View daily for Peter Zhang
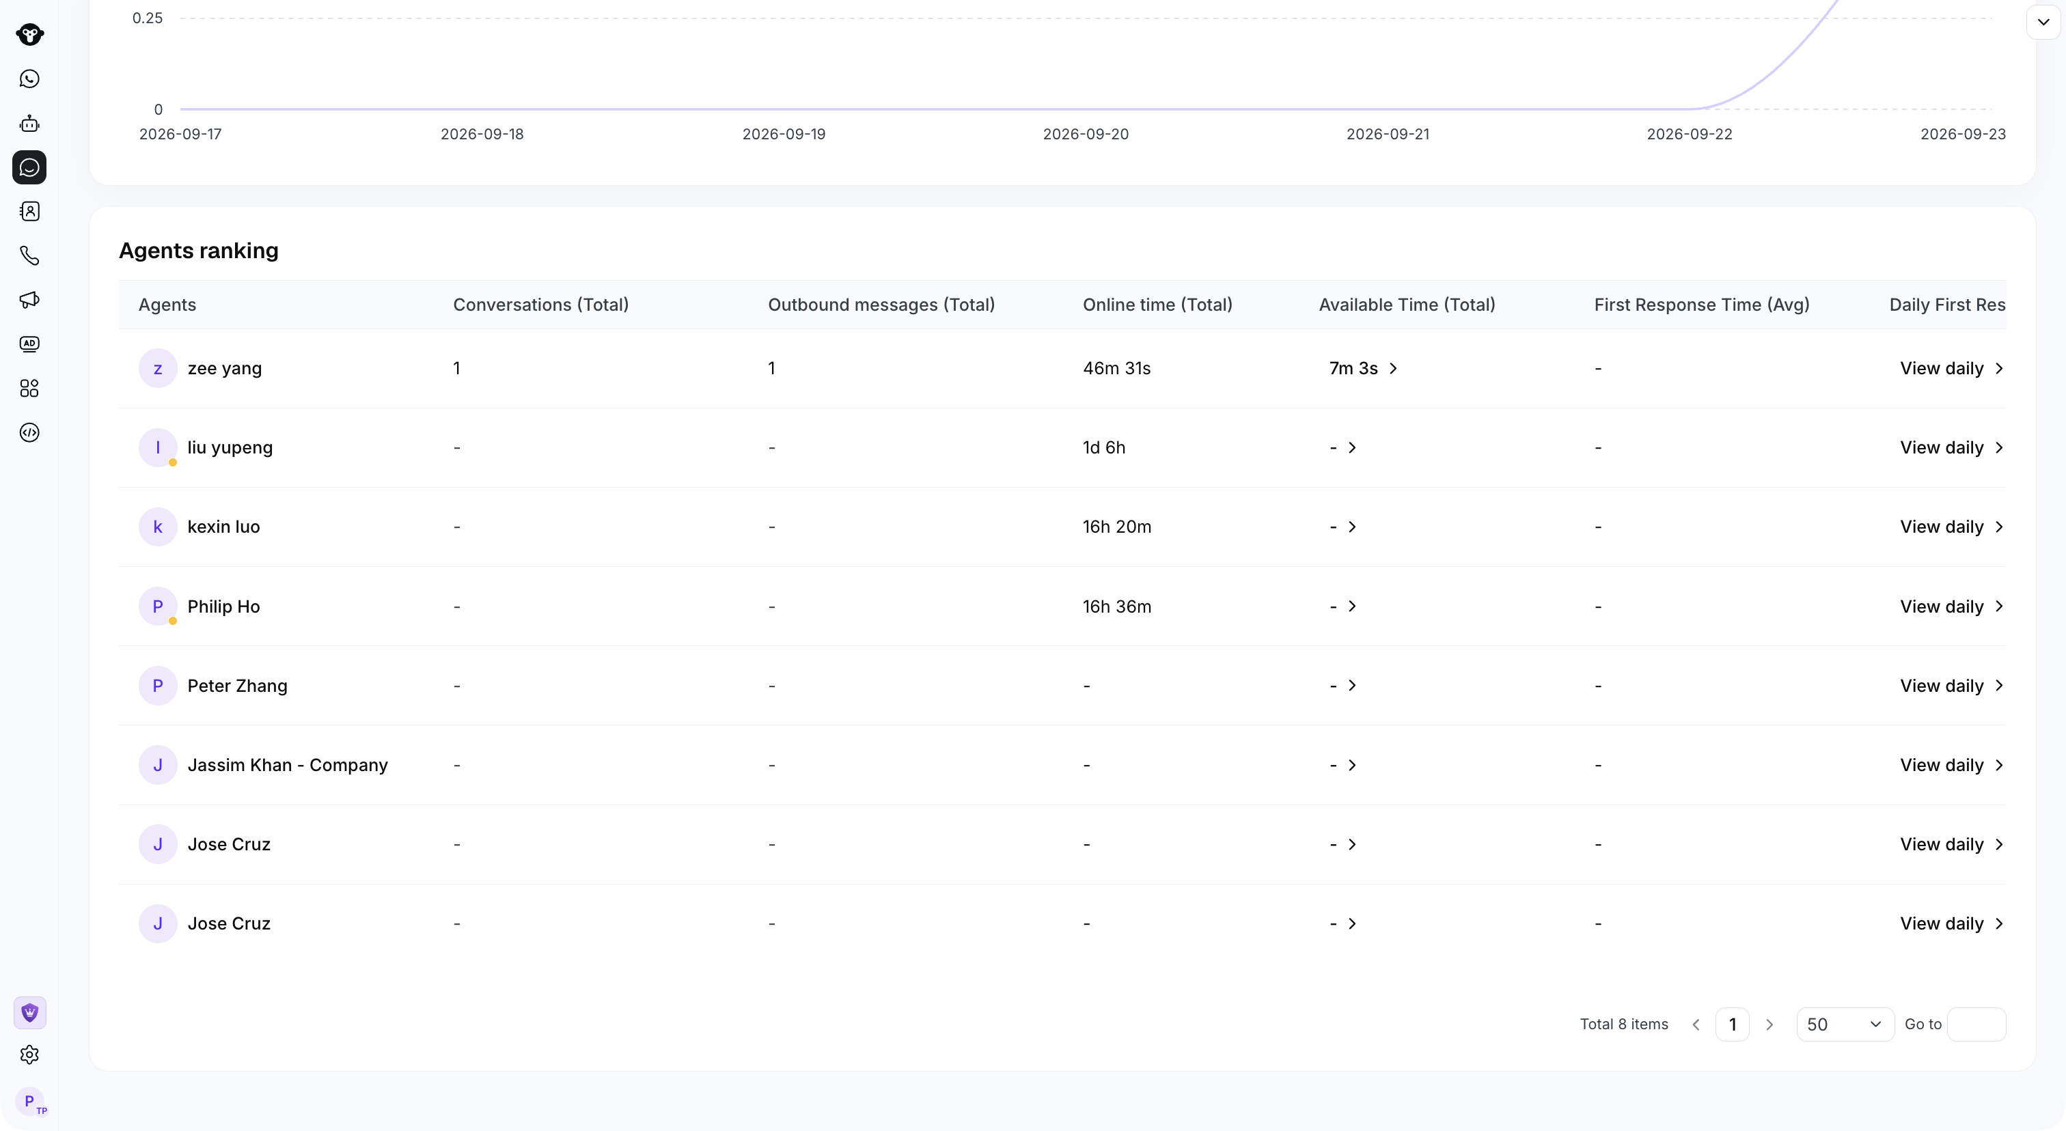2066x1131 pixels. (x=1952, y=685)
